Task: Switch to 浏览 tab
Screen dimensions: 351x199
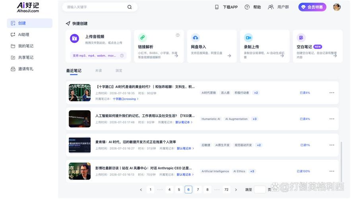Action: click(x=119, y=70)
